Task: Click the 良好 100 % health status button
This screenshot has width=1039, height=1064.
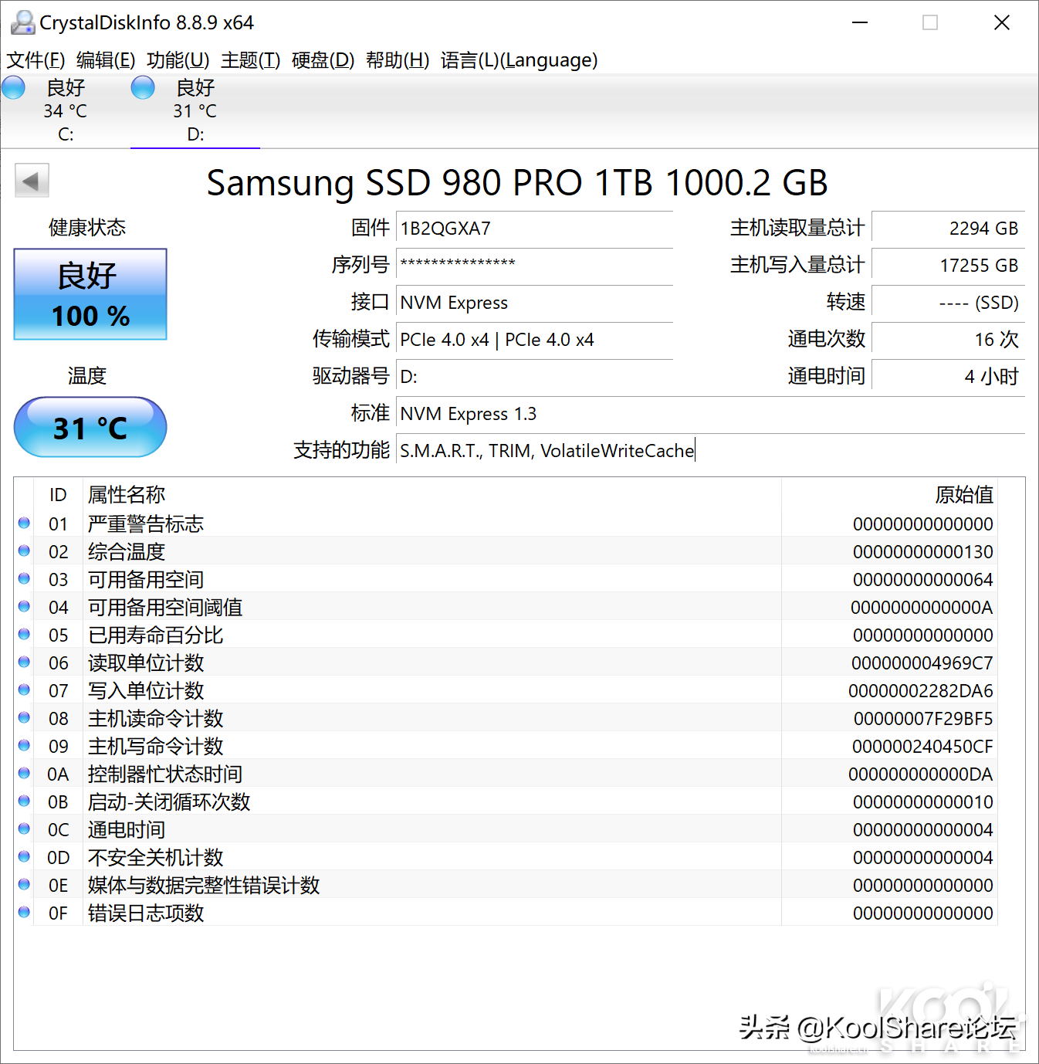Action: (90, 294)
